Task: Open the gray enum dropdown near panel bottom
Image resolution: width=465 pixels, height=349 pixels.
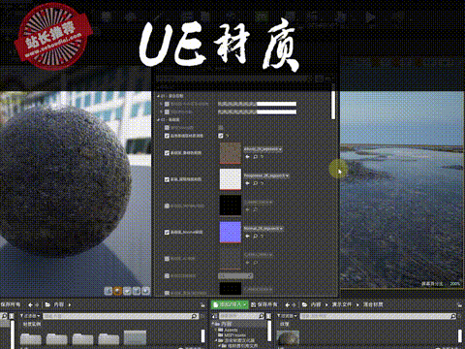Action: coord(235,276)
